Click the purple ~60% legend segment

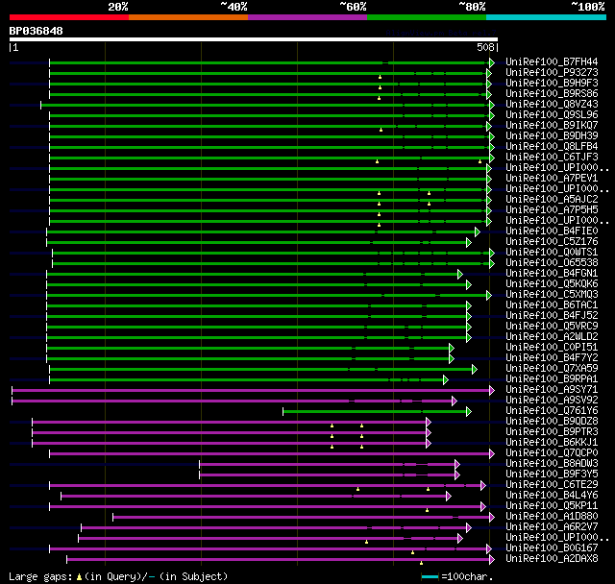click(307, 17)
